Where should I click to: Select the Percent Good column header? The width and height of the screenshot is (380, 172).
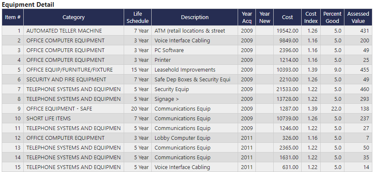pos(332,17)
